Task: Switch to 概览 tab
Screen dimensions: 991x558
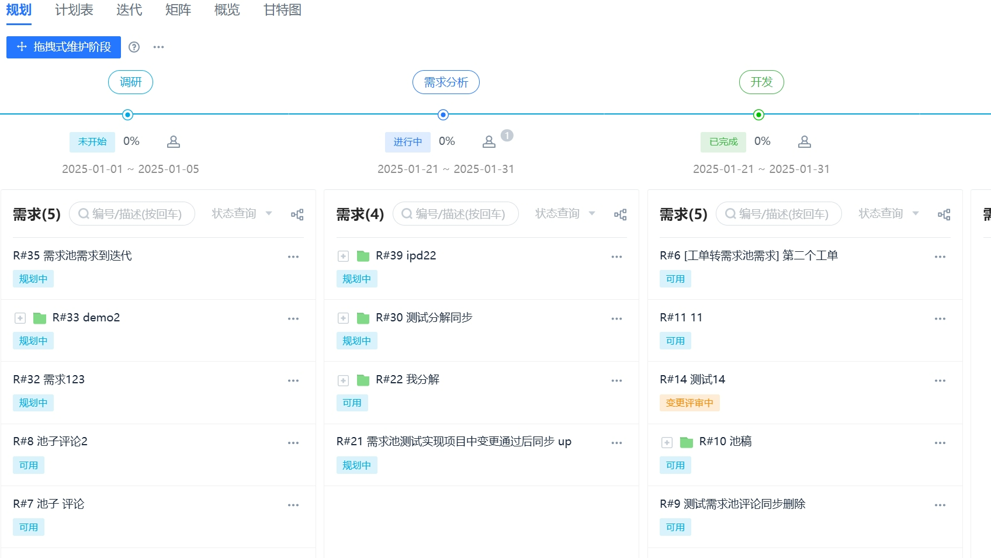Action: point(227,10)
